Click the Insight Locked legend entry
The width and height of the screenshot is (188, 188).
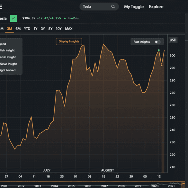click(8, 70)
